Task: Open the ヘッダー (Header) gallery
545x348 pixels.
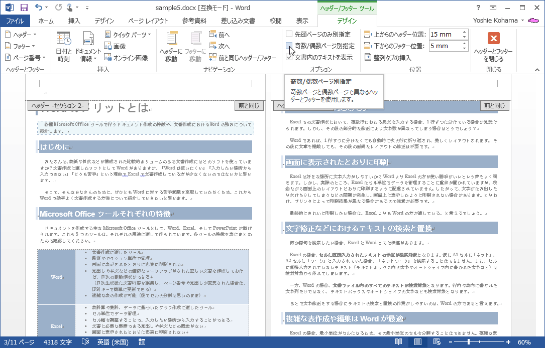Action: (x=21, y=35)
